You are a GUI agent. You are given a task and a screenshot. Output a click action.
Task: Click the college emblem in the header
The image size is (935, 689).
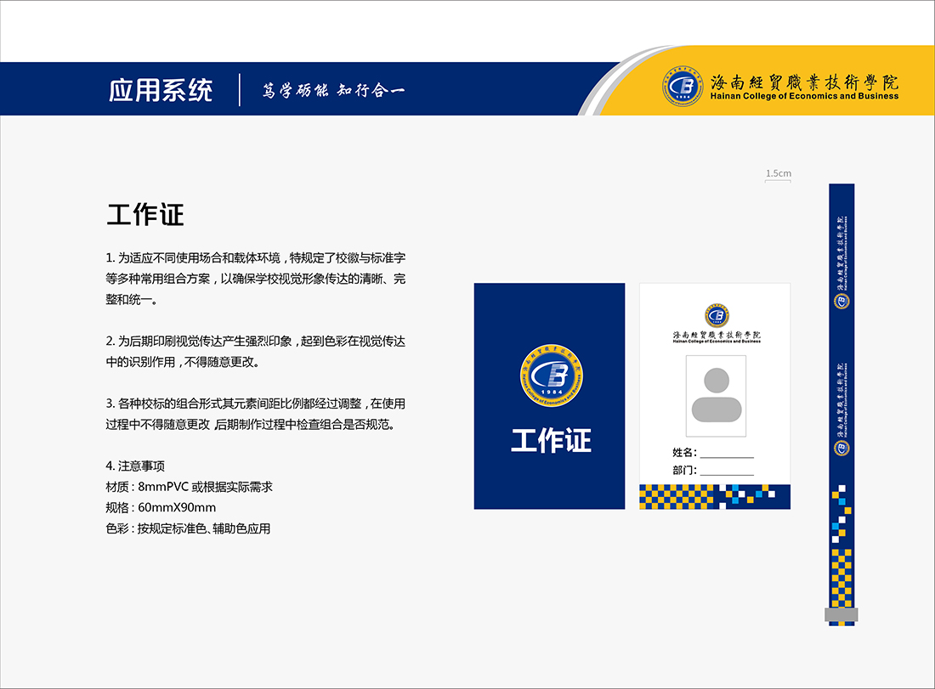683,86
